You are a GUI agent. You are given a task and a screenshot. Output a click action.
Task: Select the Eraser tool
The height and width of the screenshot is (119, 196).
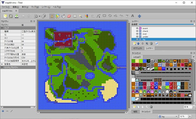(x=69, y=16)
